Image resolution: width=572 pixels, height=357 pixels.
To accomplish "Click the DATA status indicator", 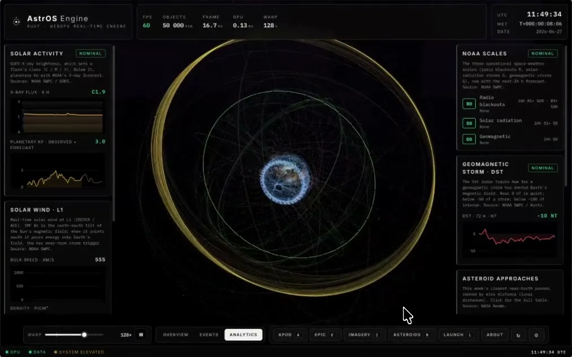I will pyautogui.click(x=37, y=352).
